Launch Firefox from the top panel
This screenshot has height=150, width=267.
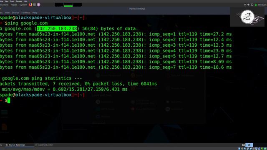tap(30, 5)
